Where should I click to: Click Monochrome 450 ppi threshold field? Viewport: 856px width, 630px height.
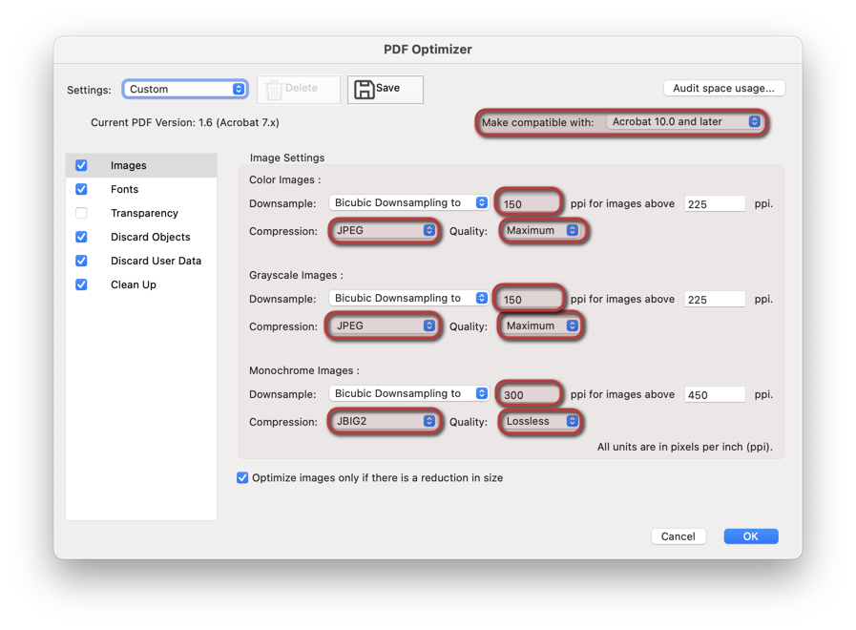coord(715,394)
